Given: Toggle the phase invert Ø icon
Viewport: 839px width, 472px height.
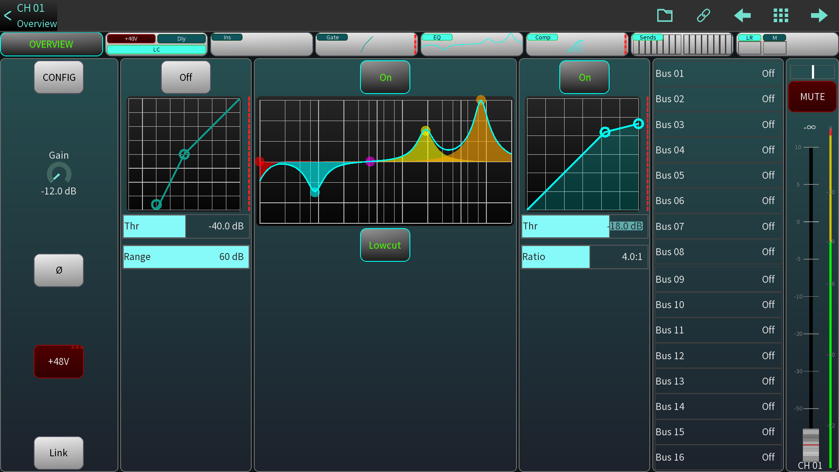Looking at the screenshot, I should point(59,271).
